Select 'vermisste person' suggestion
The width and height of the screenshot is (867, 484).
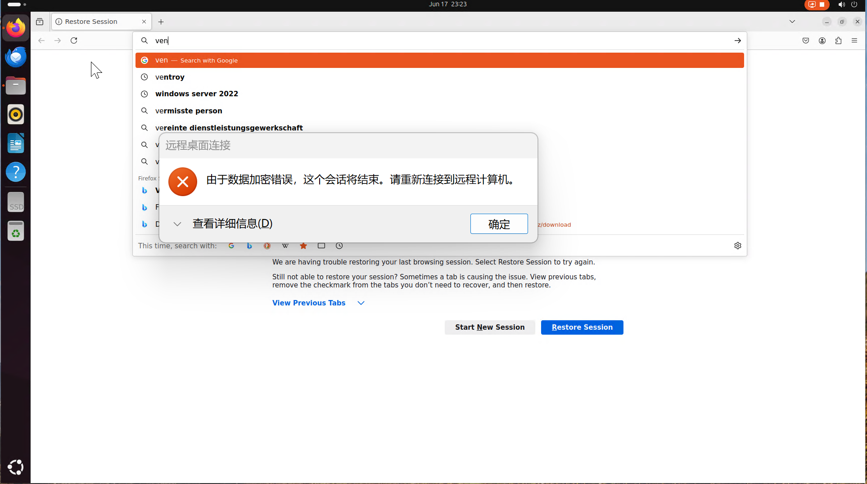point(439,111)
